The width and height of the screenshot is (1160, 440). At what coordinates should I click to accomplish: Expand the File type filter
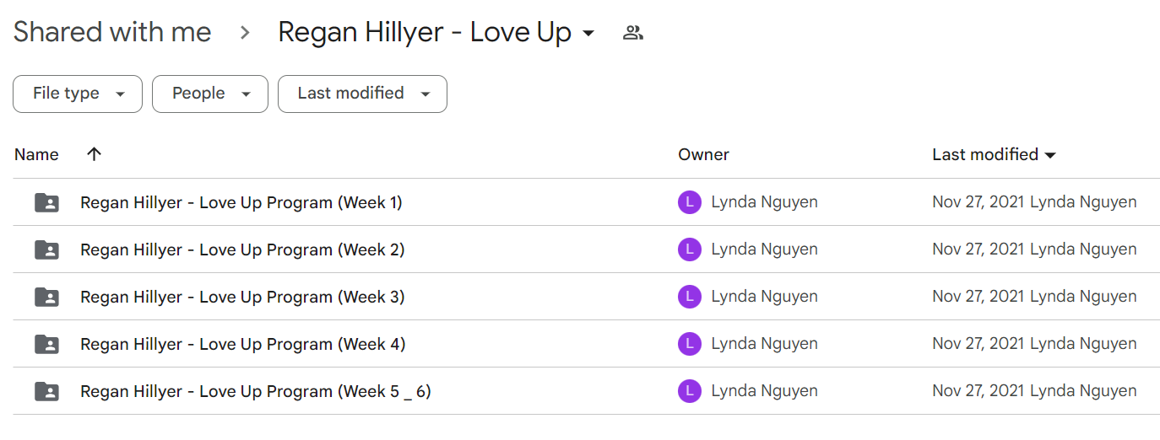tap(78, 94)
